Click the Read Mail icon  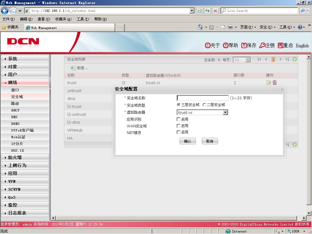(223, 27)
